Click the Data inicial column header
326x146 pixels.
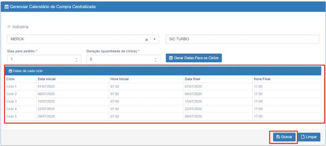[47, 79]
